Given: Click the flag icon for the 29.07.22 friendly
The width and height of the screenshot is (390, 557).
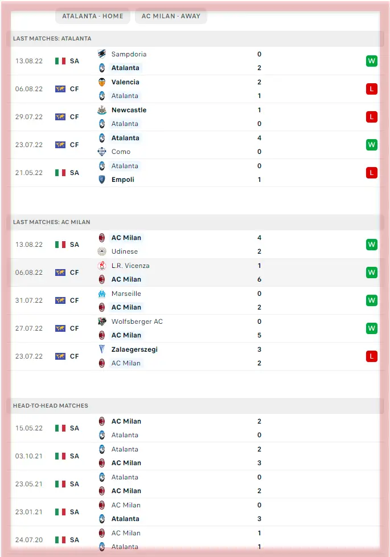Looking at the screenshot, I should pyautogui.click(x=60, y=117).
